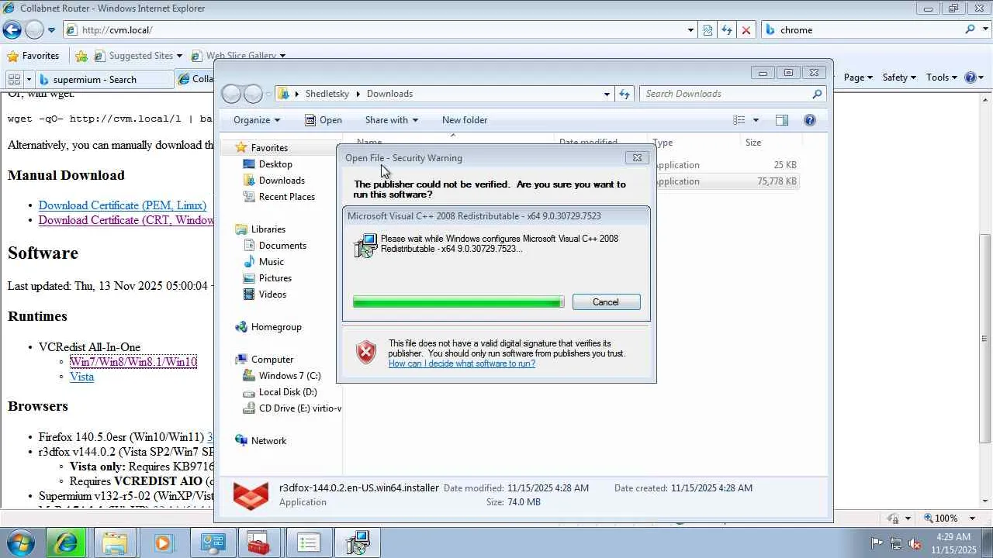The height and width of the screenshot is (558, 993).
Task: Open Windows Explorer from the taskbar
Action: click(115, 543)
